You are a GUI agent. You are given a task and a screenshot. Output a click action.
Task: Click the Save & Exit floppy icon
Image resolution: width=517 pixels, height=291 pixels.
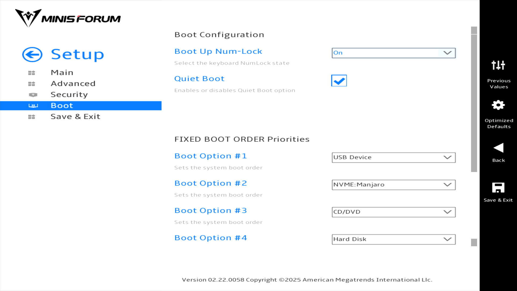coord(498,188)
